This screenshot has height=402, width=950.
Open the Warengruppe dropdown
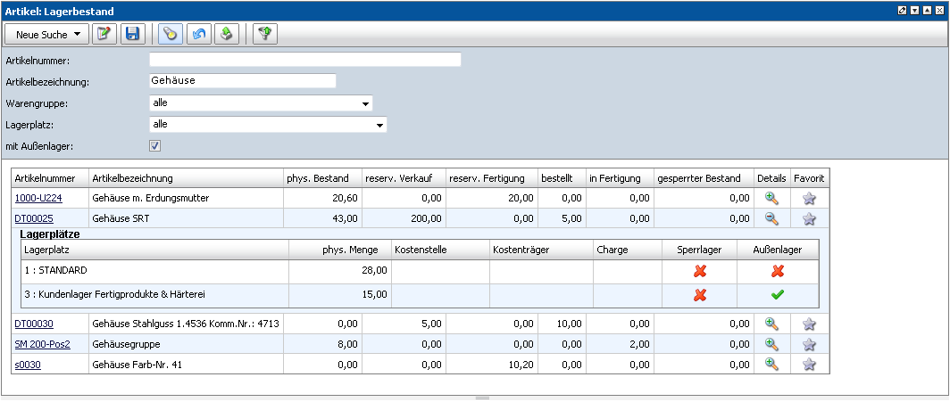tap(365, 103)
